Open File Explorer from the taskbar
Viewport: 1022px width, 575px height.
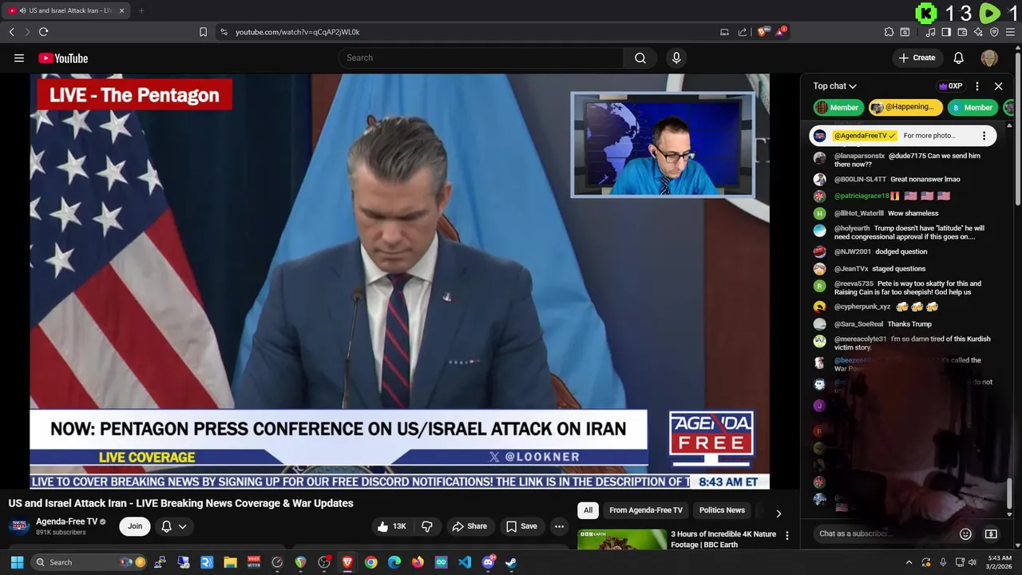tap(230, 562)
